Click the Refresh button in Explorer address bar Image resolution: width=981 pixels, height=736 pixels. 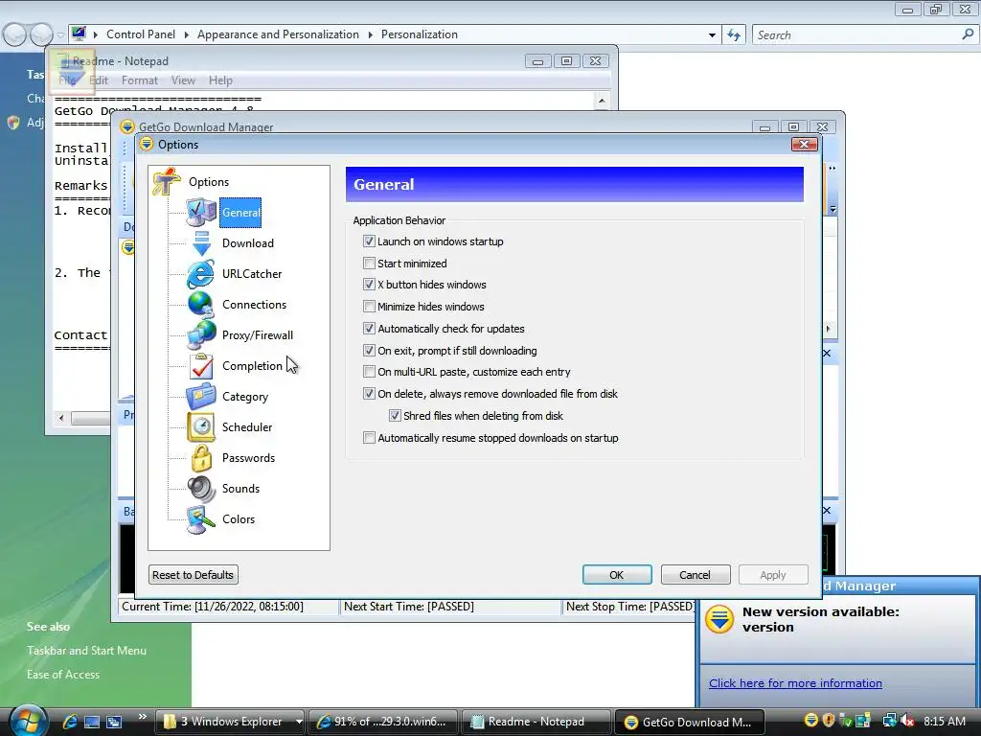pos(734,35)
